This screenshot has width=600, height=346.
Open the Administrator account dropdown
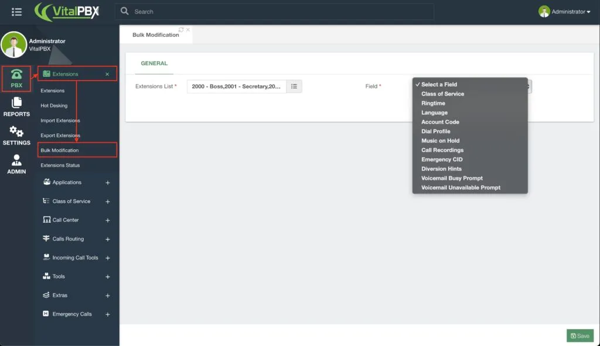click(564, 12)
